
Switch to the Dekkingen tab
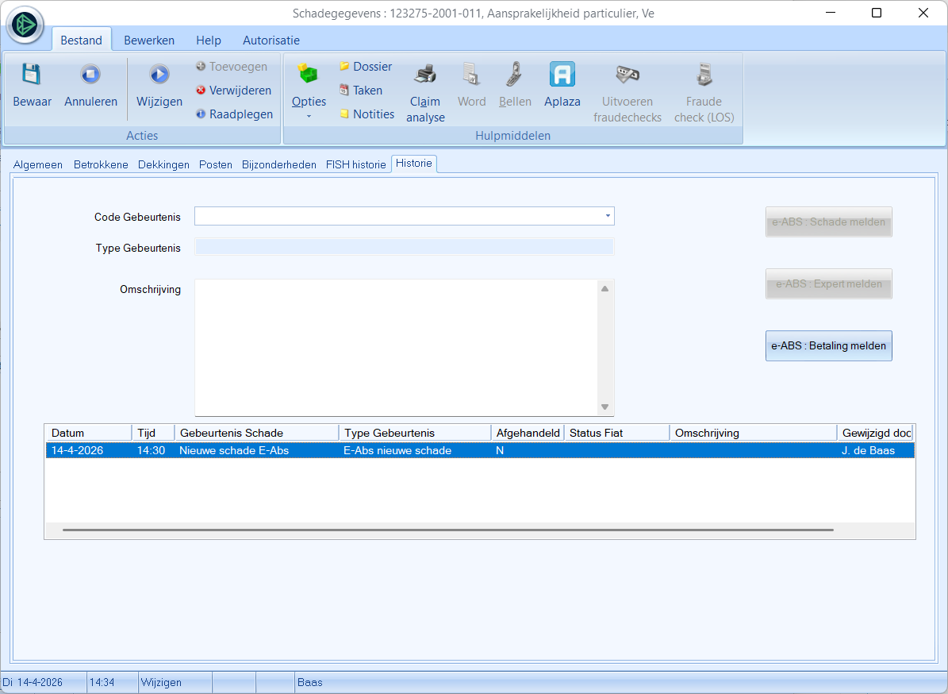tap(163, 164)
